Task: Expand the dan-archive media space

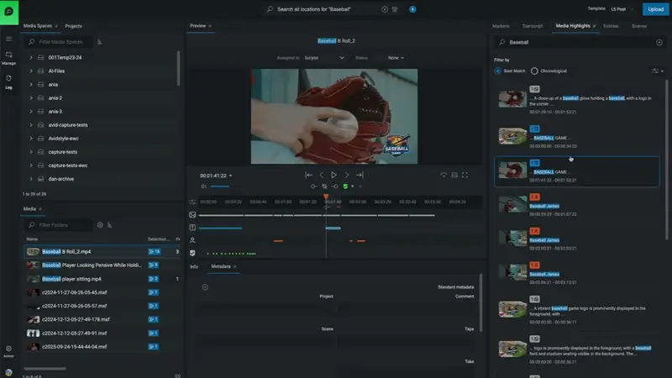Action: coord(31,179)
